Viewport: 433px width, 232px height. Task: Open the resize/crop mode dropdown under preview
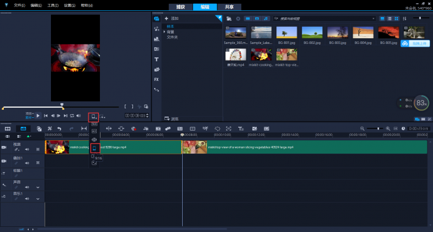click(102, 117)
